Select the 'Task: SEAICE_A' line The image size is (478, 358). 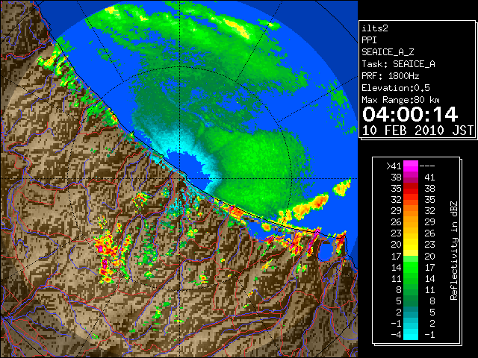[x=398, y=64]
